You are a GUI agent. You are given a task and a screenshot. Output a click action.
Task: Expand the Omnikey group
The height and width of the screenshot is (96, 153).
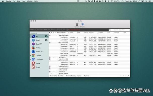point(58,57)
